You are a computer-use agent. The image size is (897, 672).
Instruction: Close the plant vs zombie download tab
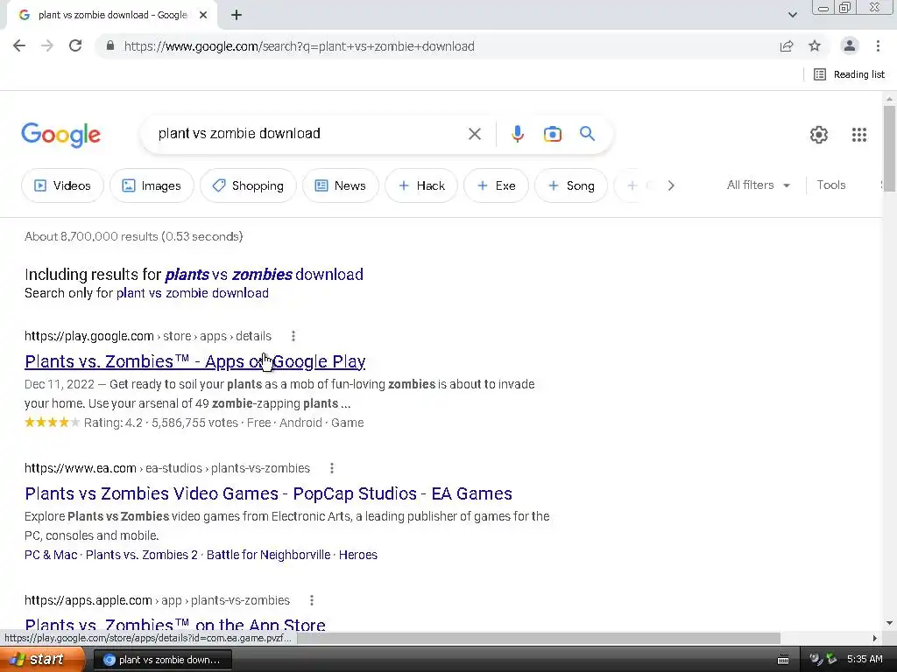click(203, 15)
